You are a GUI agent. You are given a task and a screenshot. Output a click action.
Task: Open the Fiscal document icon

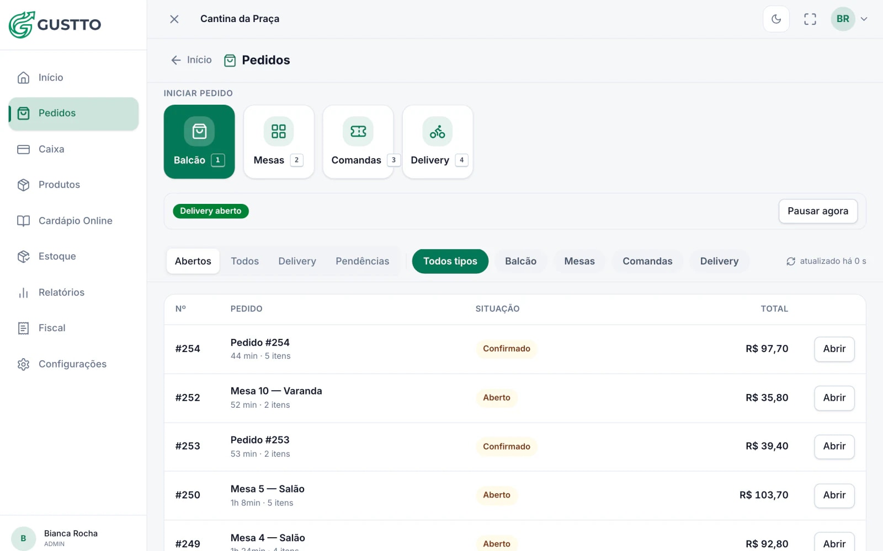tap(23, 328)
